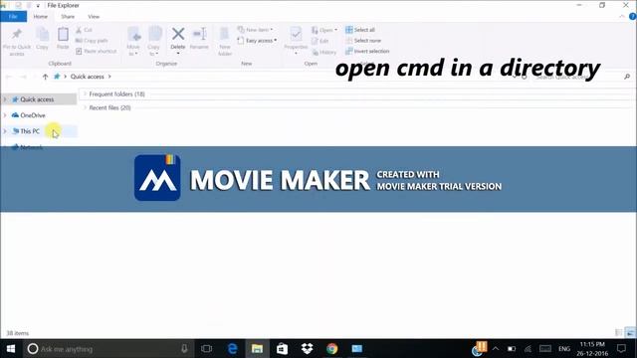Expand the Frequent folders (18) group
637x358 pixels.
(x=85, y=93)
